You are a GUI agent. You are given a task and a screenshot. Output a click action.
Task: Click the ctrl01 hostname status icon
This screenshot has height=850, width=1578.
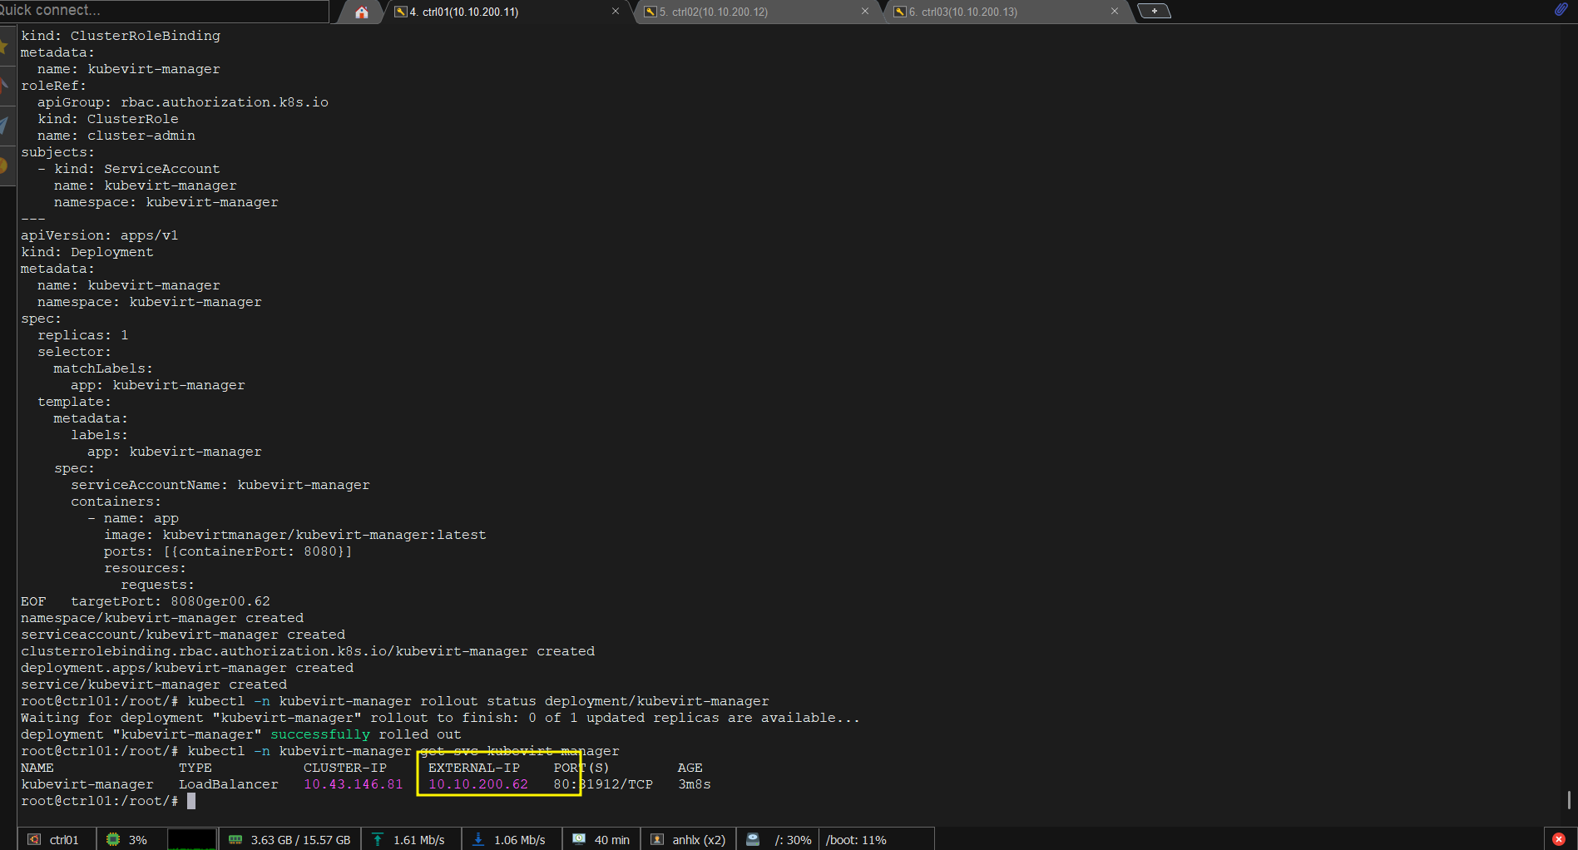[x=34, y=839]
